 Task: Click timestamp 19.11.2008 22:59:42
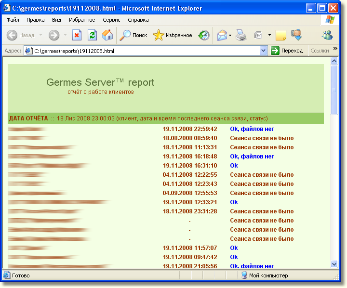pos(190,129)
